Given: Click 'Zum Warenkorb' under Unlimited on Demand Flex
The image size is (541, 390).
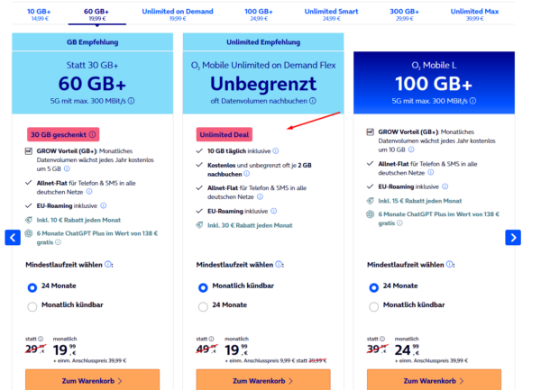Looking at the screenshot, I should click(262, 379).
